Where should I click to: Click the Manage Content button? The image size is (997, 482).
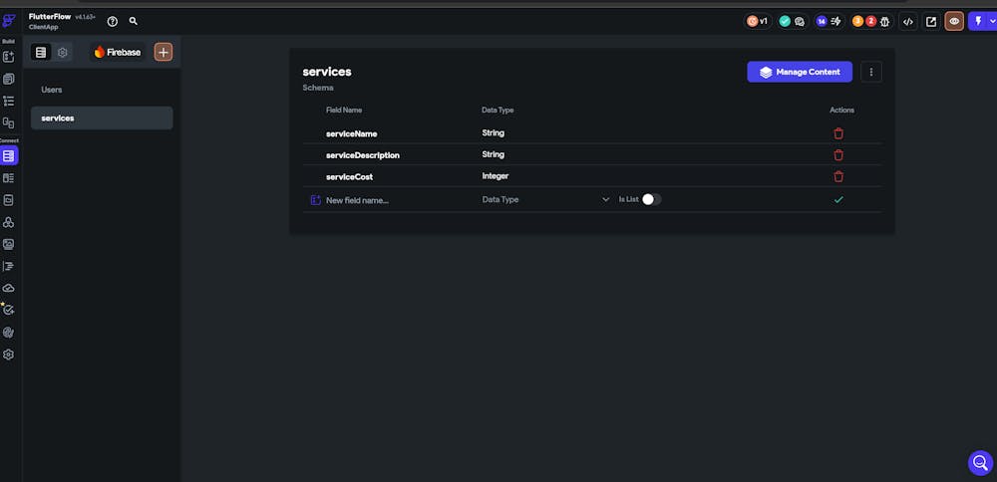(x=800, y=72)
